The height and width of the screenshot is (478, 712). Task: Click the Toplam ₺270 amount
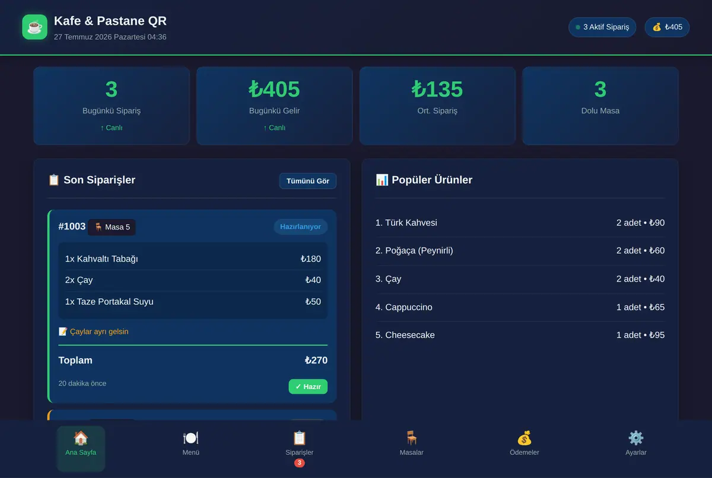coord(316,361)
